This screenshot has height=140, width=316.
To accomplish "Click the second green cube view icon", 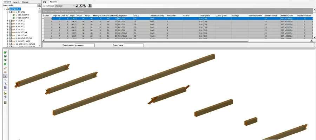I will [x=5, y=56].
